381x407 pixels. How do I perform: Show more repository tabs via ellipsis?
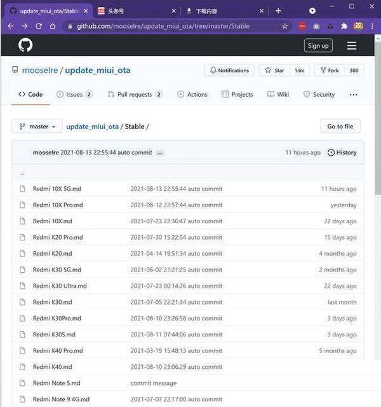click(x=353, y=95)
